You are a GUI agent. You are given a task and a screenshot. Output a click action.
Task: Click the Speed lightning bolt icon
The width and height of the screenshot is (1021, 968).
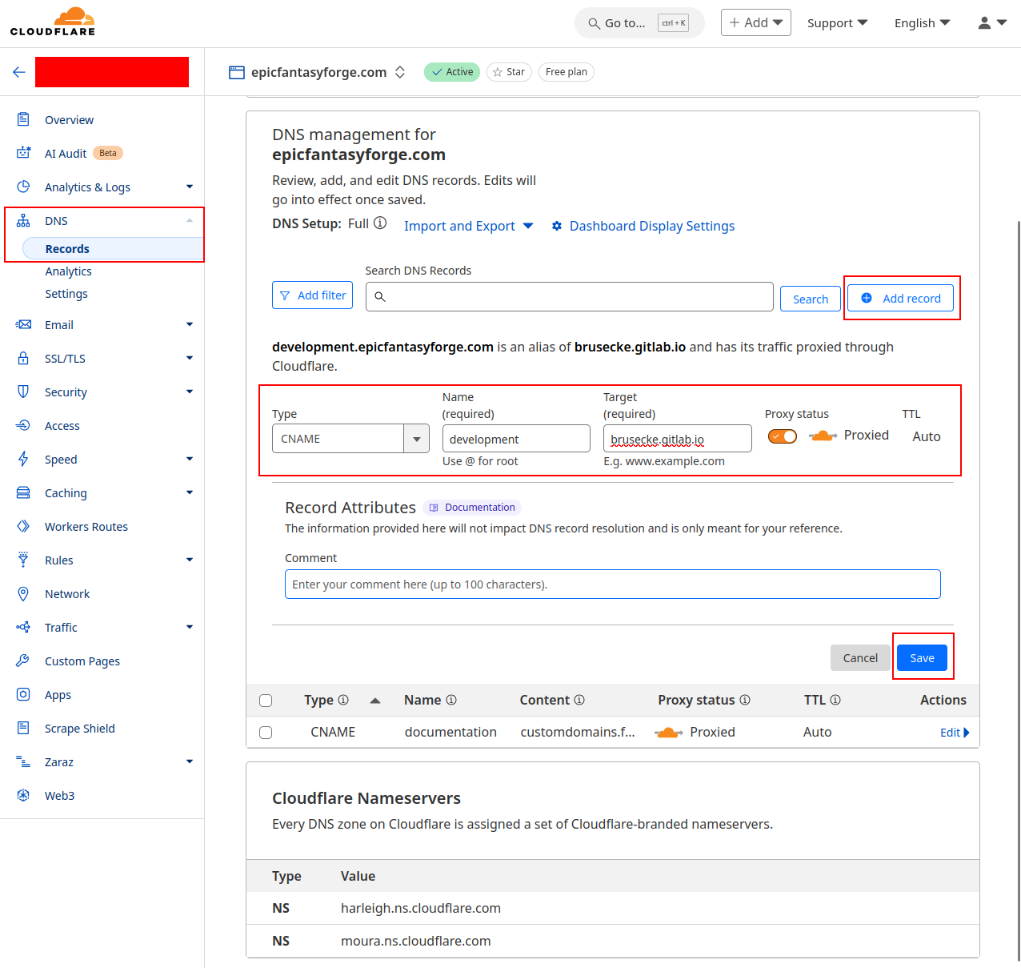click(x=23, y=459)
